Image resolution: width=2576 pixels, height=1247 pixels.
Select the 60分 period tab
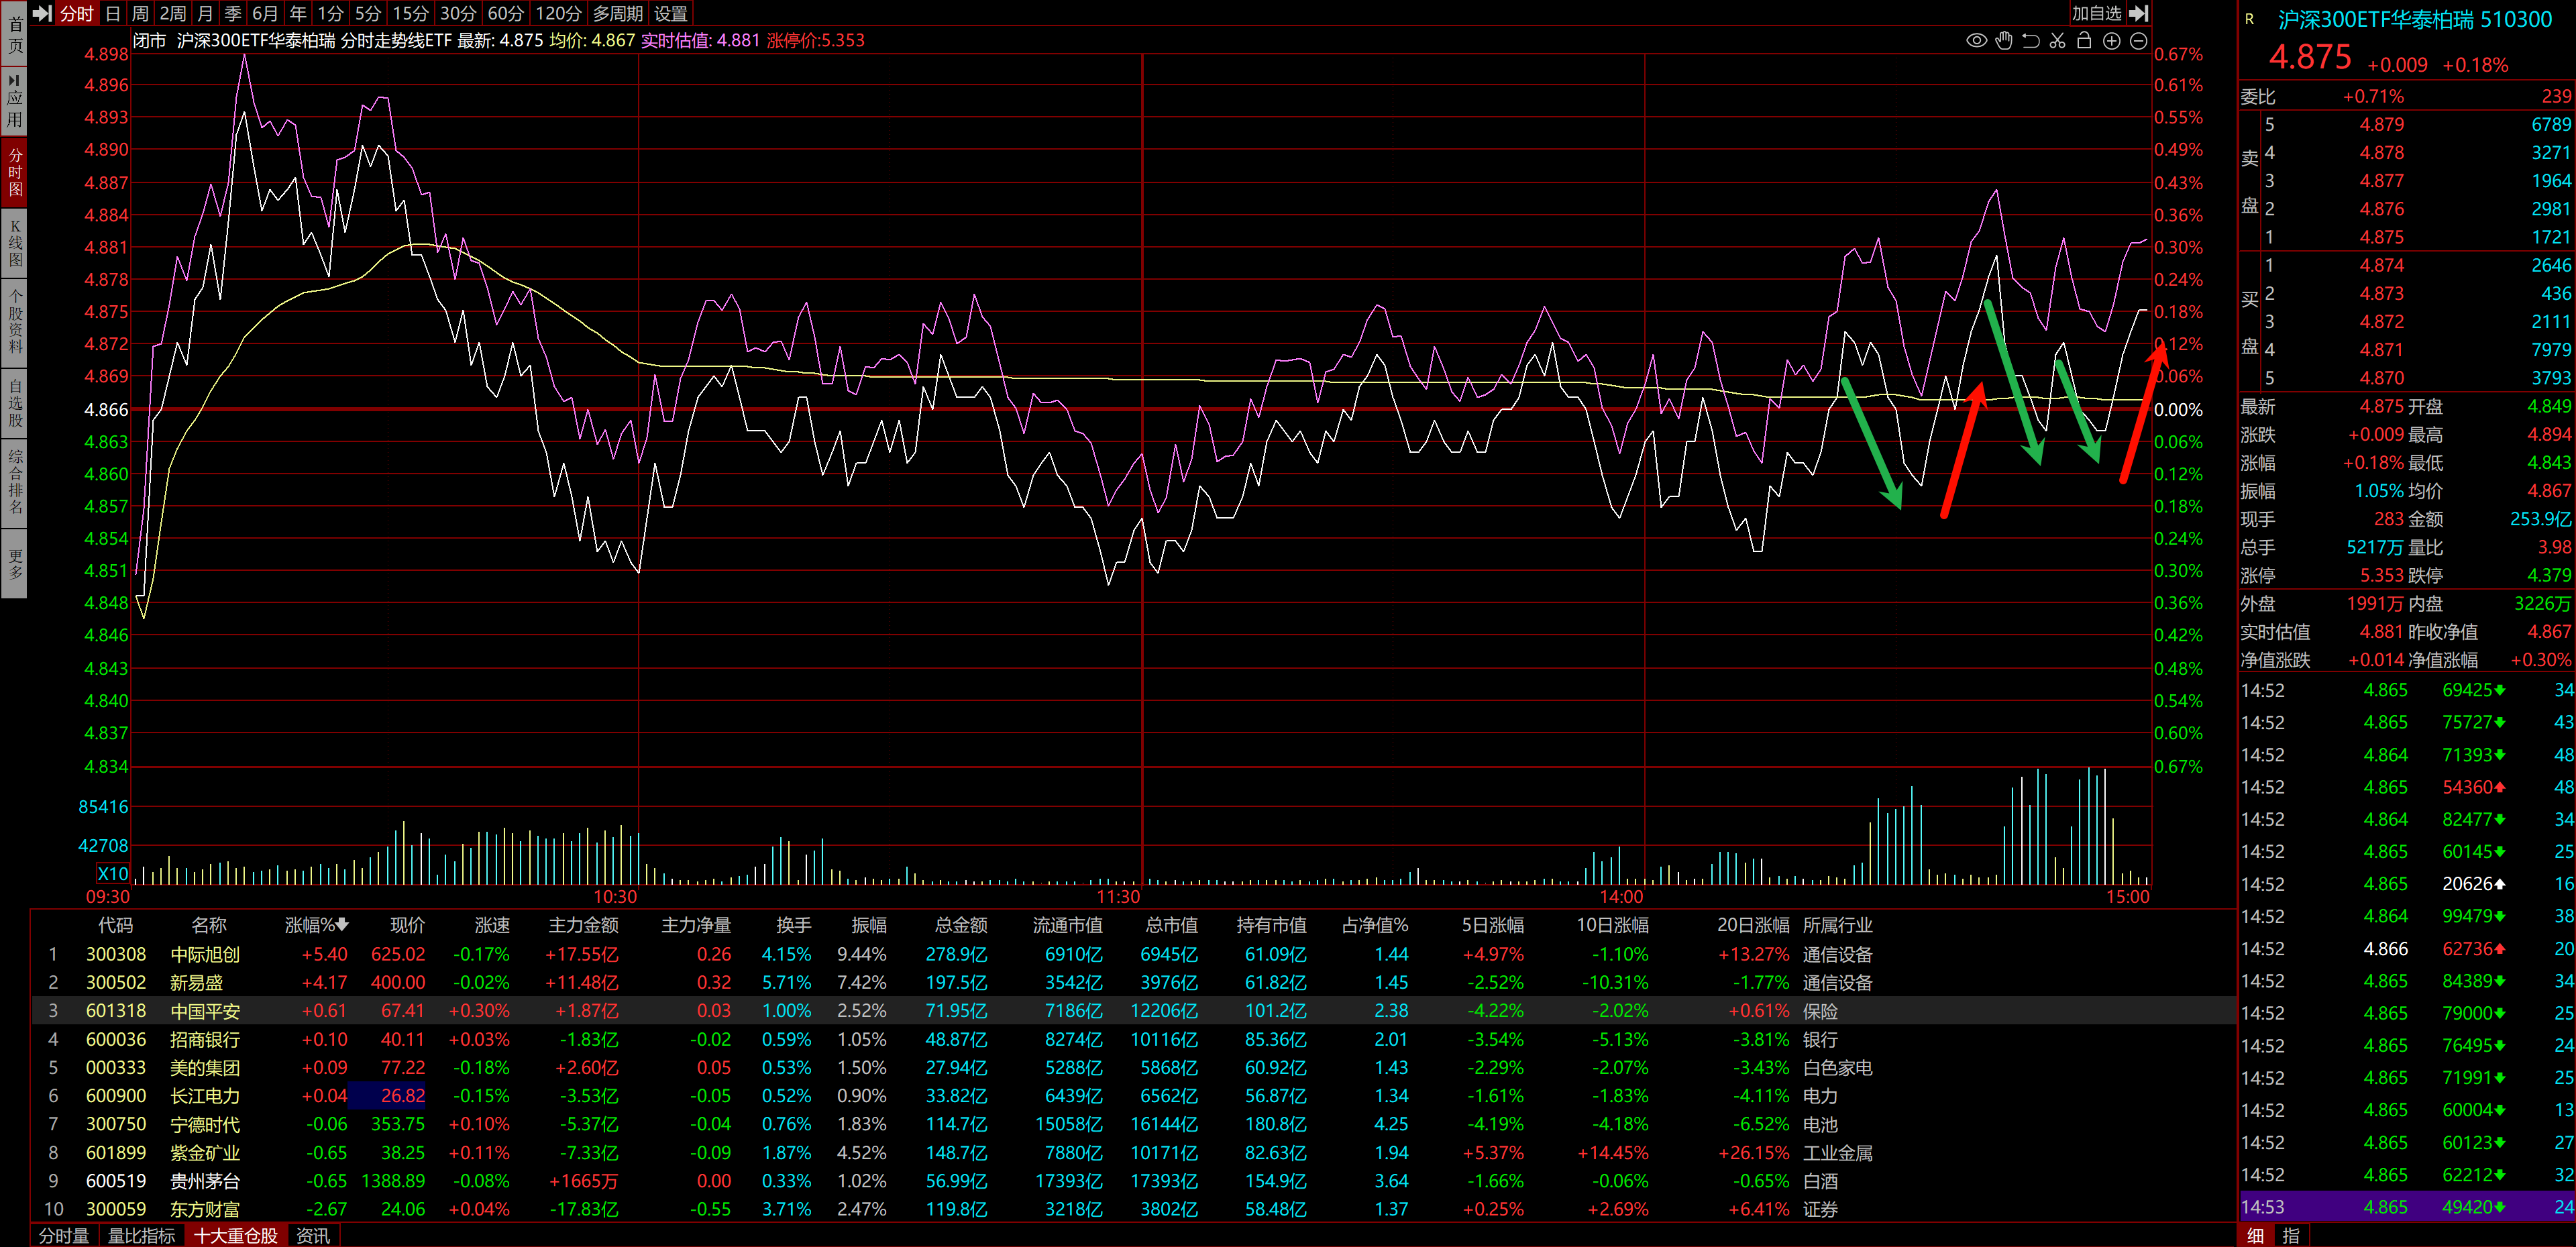pyautogui.click(x=505, y=13)
